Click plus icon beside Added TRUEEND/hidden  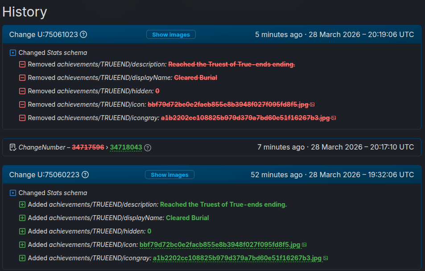point(22,231)
